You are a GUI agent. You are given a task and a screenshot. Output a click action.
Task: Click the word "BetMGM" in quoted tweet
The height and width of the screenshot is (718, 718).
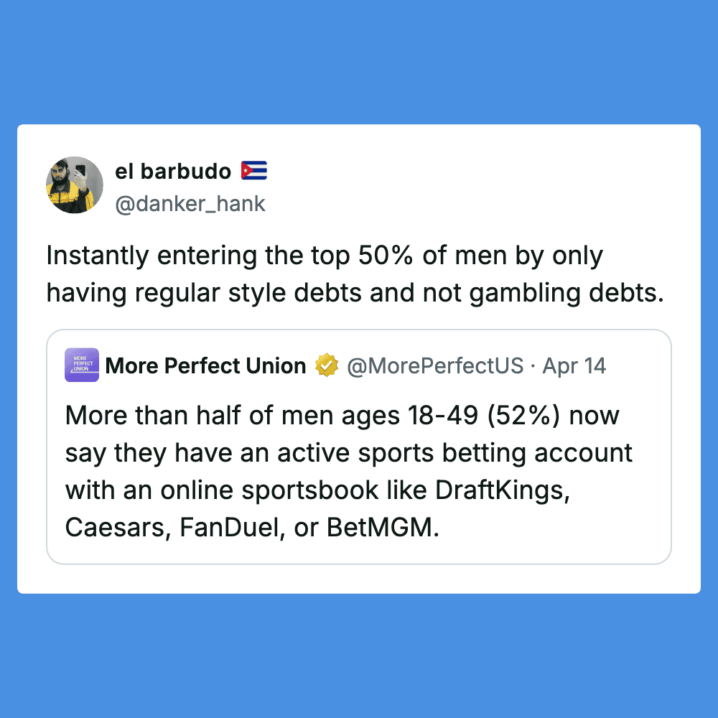click(381, 528)
